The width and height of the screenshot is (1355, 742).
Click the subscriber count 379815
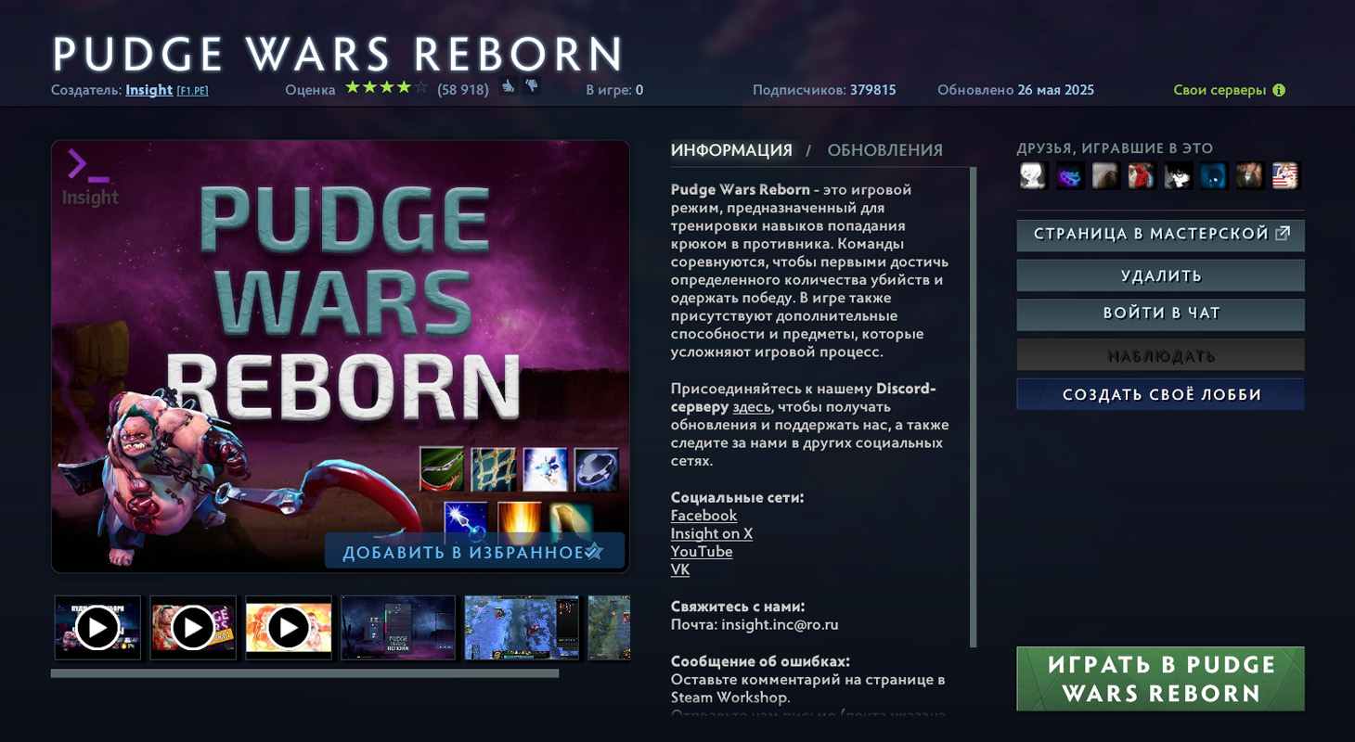[872, 90]
